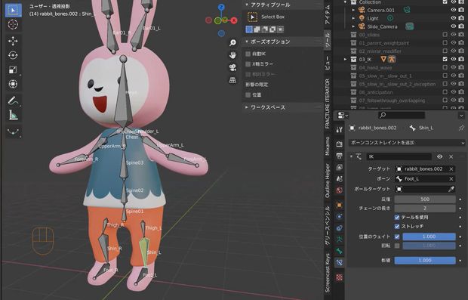Choose the Scale tool
The width and height of the screenshot is (468, 300).
click(13, 70)
